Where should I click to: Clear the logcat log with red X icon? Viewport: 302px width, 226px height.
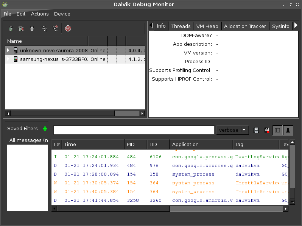click(267, 130)
